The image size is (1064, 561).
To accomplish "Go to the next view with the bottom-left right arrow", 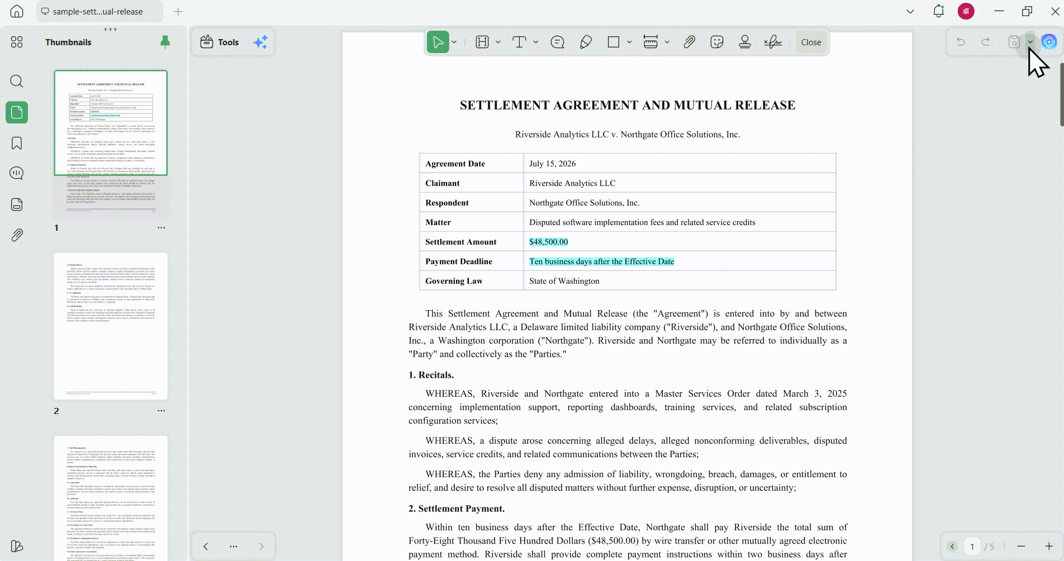I will [x=262, y=546].
